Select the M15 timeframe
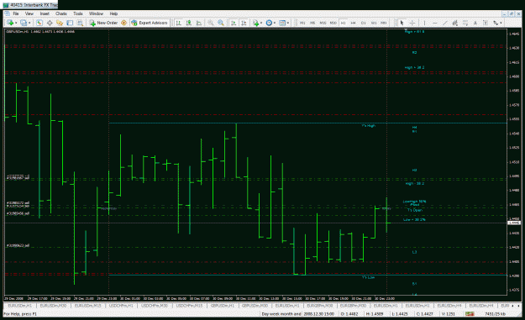 coord(323,23)
